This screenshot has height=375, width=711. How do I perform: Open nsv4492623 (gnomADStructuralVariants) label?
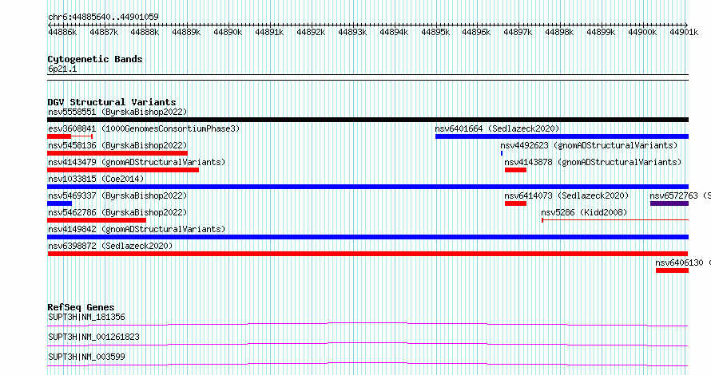(589, 145)
